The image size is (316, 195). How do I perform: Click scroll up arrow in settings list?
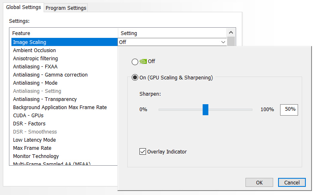coord(231,33)
